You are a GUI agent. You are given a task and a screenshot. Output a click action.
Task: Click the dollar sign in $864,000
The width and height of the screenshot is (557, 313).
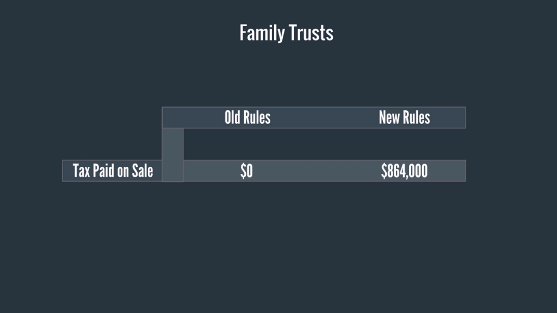click(x=383, y=171)
